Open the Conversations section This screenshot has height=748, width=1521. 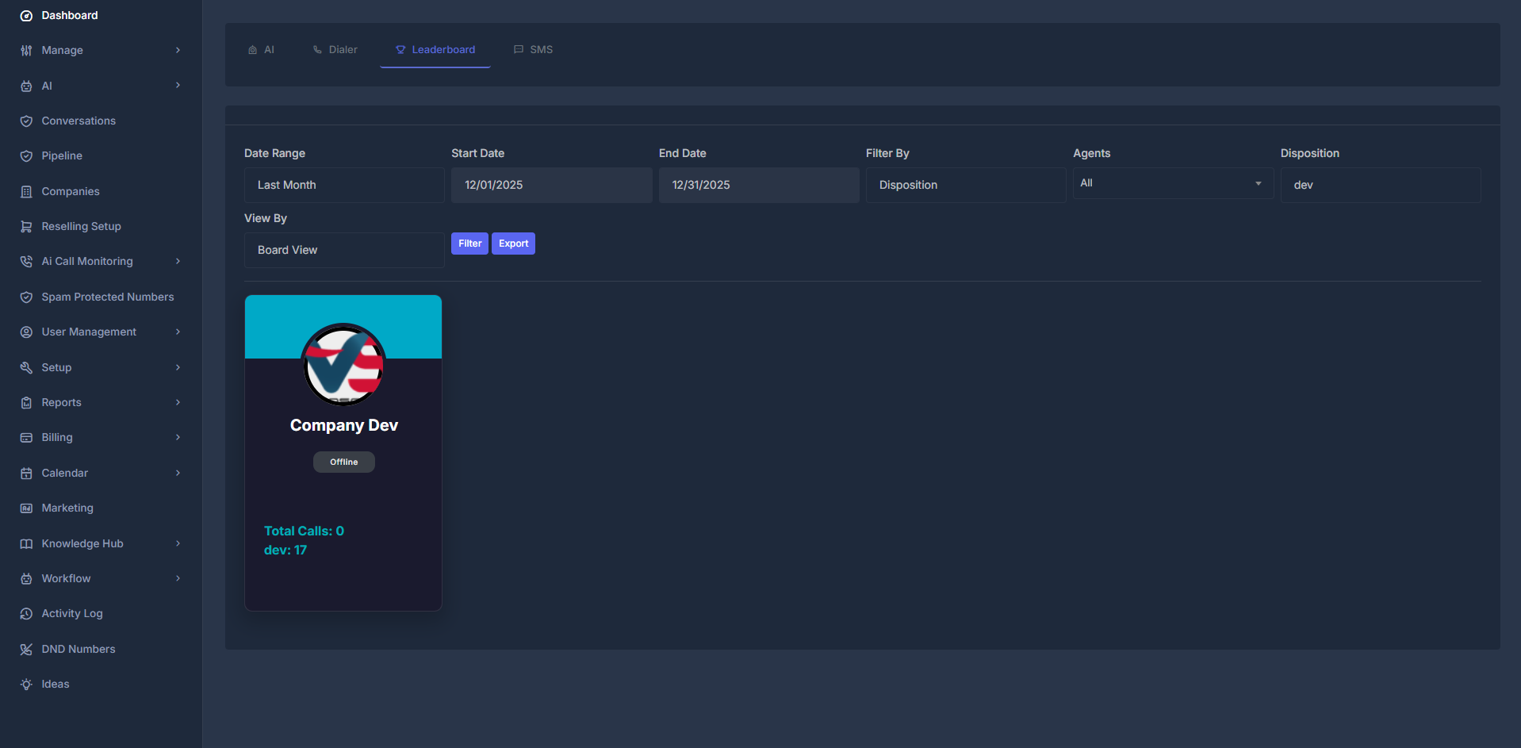(79, 121)
